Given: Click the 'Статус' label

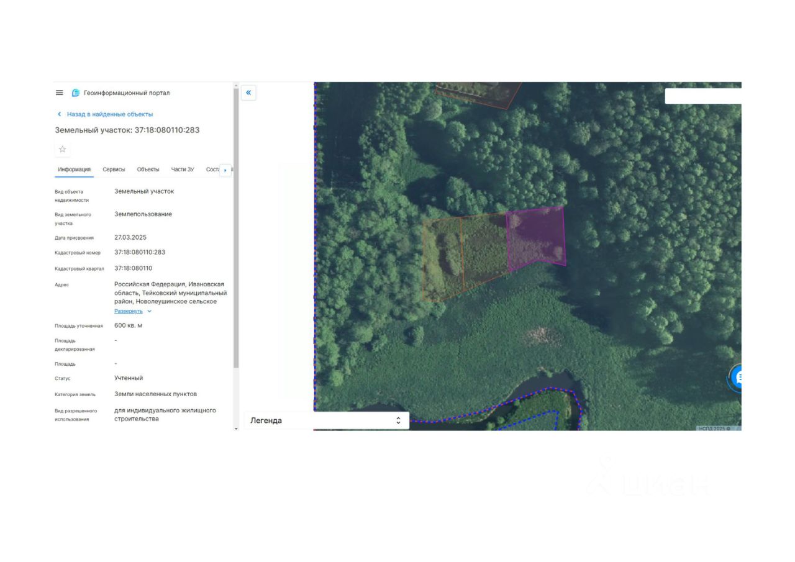Looking at the screenshot, I should point(63,378).
